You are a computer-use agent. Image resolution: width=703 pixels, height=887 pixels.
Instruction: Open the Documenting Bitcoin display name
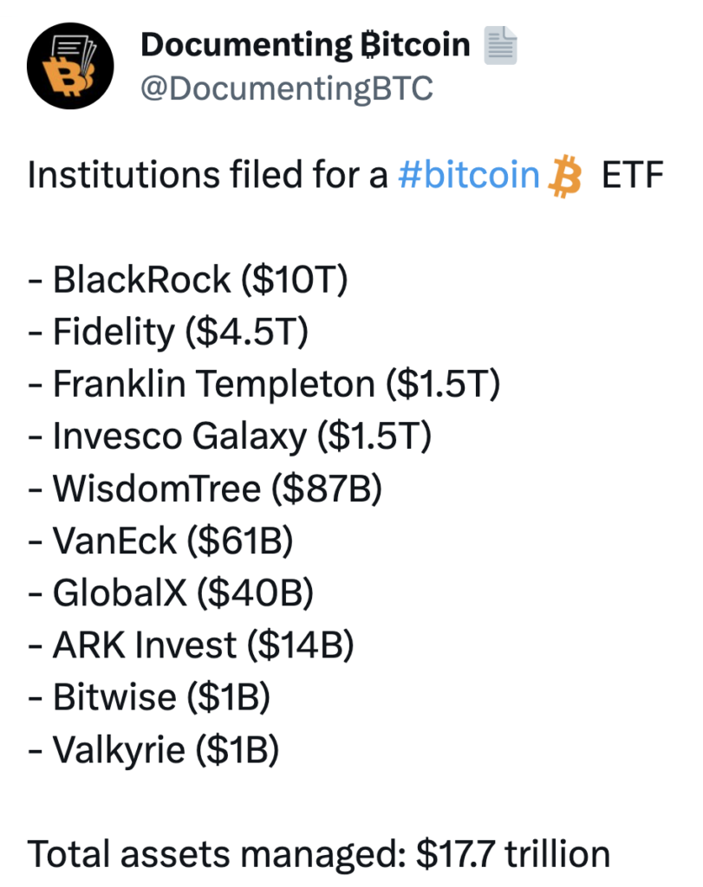coord(305,45)
